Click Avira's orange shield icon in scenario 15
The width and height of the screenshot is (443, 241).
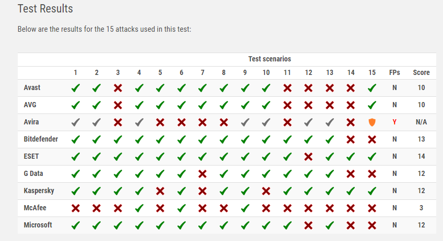pos(372,122)
